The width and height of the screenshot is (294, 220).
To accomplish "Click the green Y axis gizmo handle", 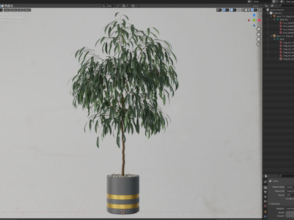I will pos(254,20).
